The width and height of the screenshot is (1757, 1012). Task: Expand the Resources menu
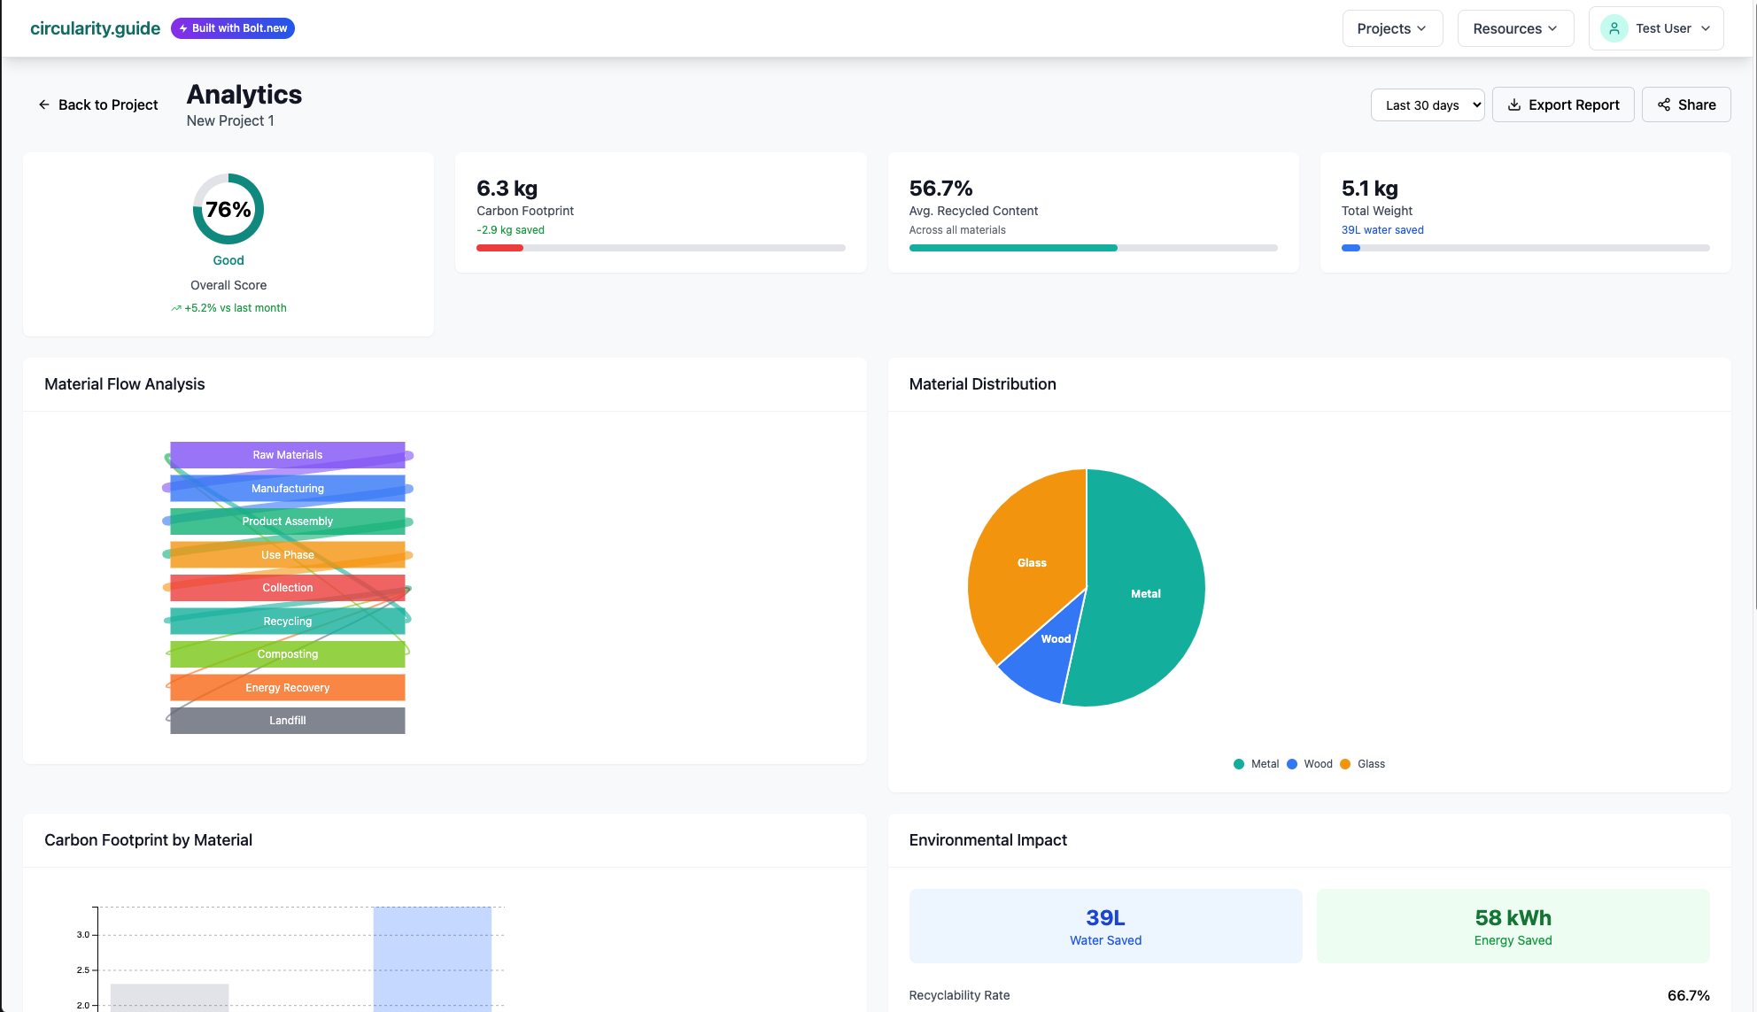coord(1515,28)
